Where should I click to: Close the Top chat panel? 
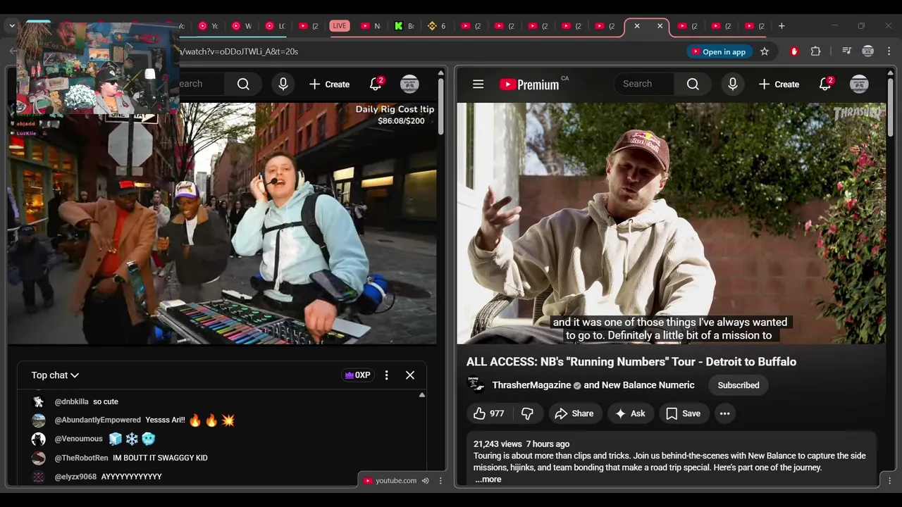[410, 375]
